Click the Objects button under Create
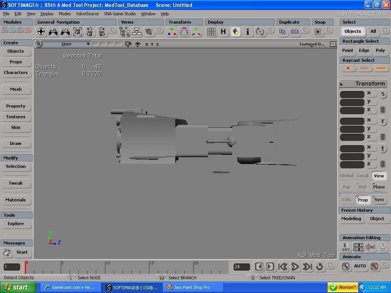Viewport: 391px width, 293px height. pos(16,51)
